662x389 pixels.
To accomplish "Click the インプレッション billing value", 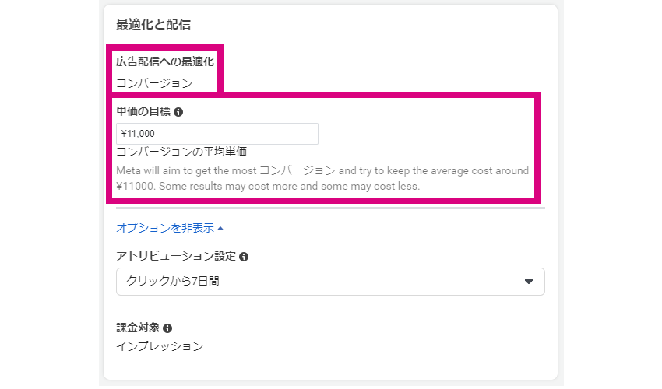I will pyautogui.click(x=160, y=346).
